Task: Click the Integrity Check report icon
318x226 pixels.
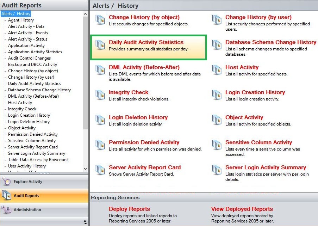Action: point(100,94)
